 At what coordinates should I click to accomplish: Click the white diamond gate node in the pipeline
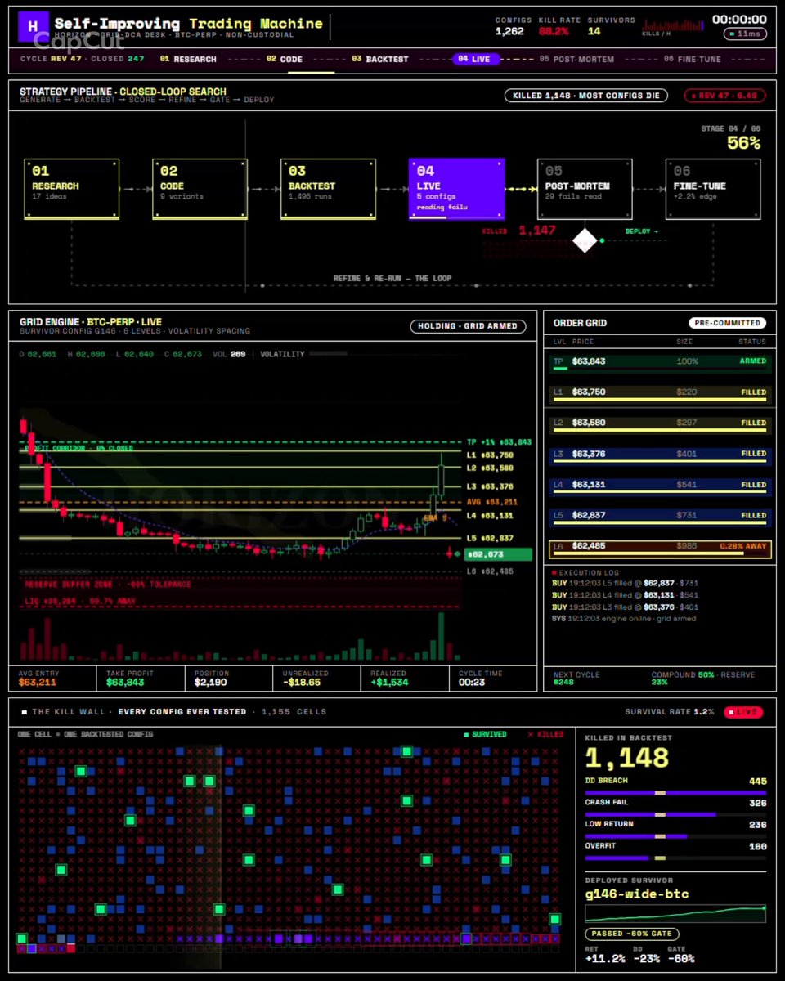(x=585, y=240)
